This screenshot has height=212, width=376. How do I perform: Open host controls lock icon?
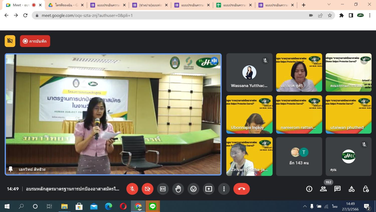[x=366, y=189]
